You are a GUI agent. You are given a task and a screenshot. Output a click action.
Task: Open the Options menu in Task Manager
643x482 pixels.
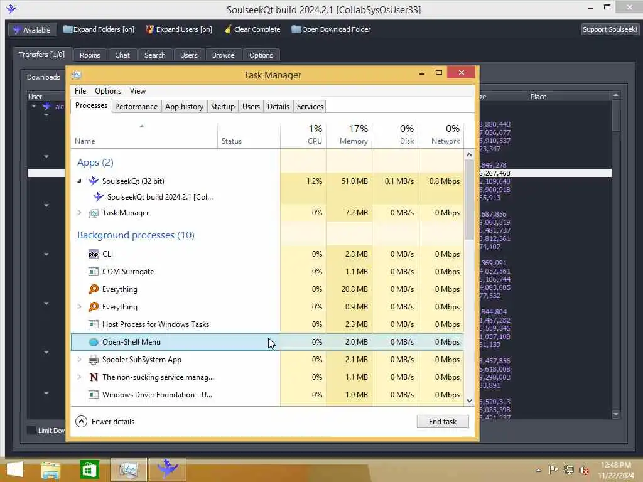point(108,91)
